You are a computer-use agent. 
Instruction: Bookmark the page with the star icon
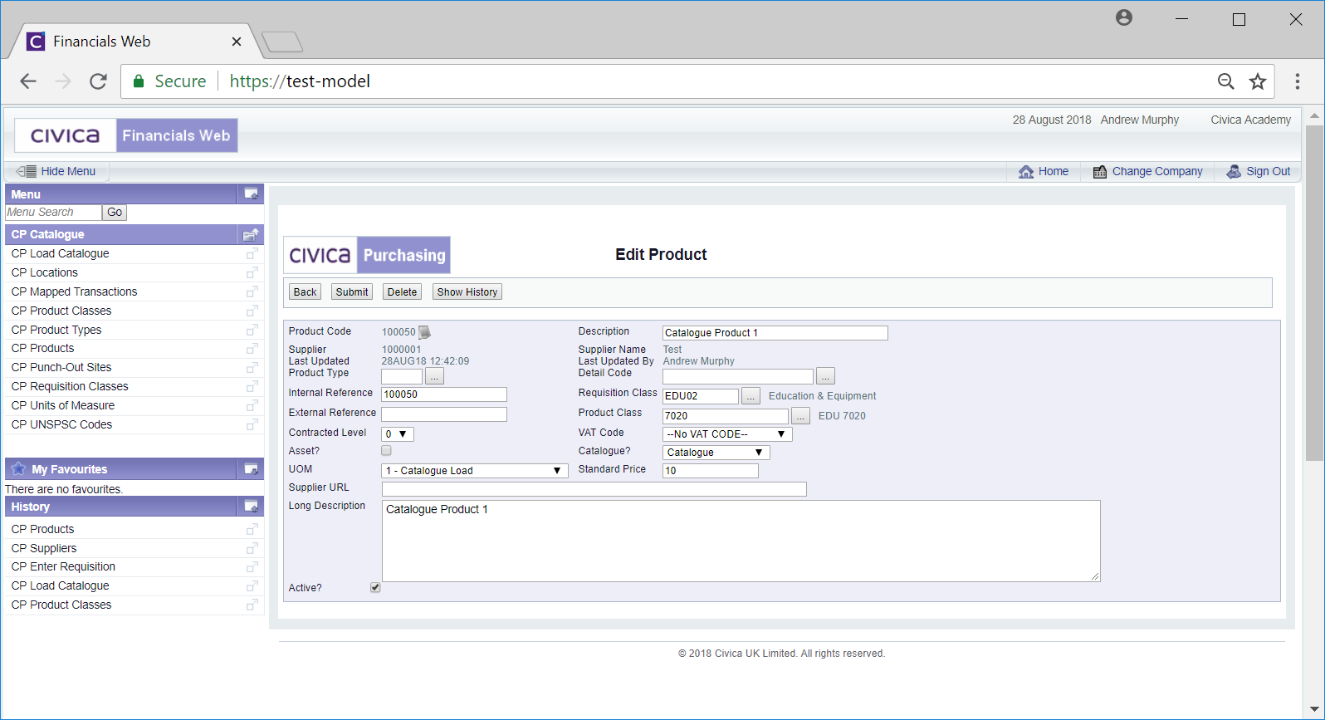[x=1258, y=81]
